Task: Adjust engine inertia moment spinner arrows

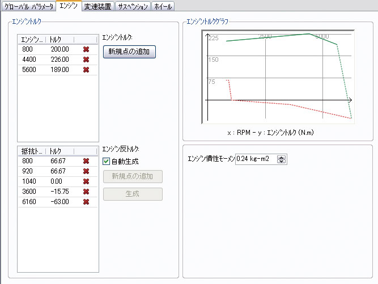Action: tap(281, 159)
